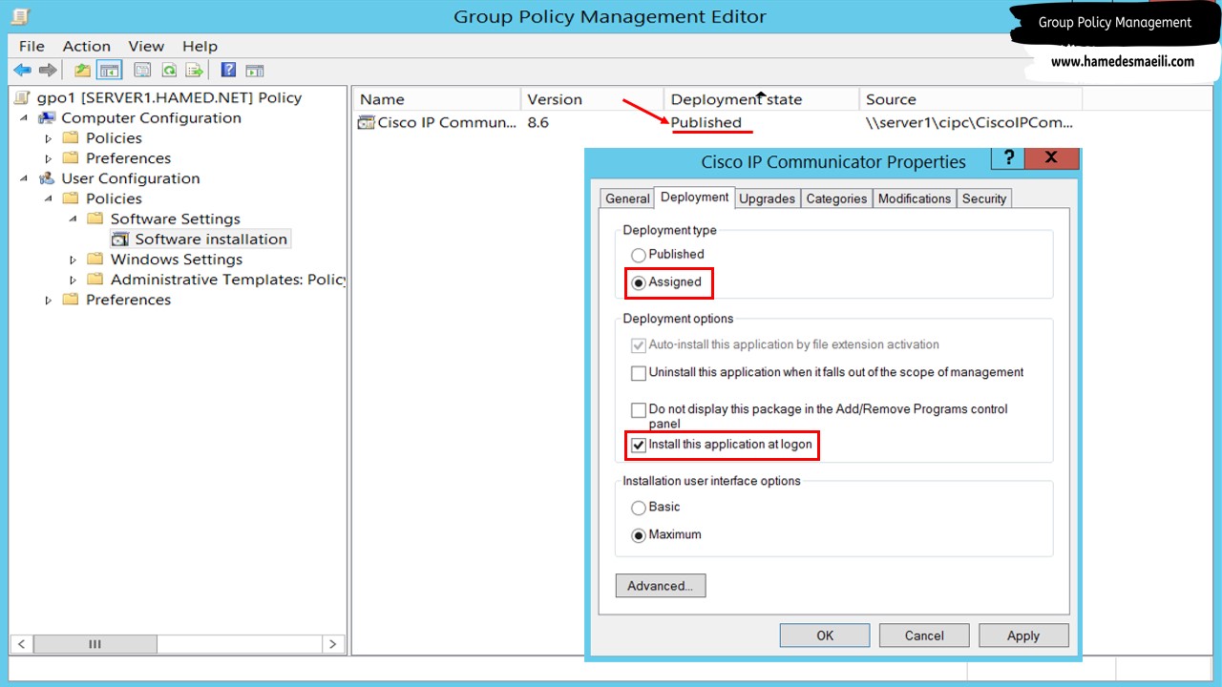Collapse the User Configuration tree node
The image size is (1222, 687).
24,178
